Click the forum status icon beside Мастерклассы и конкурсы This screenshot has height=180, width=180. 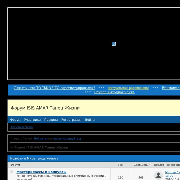tap(12, 171)
